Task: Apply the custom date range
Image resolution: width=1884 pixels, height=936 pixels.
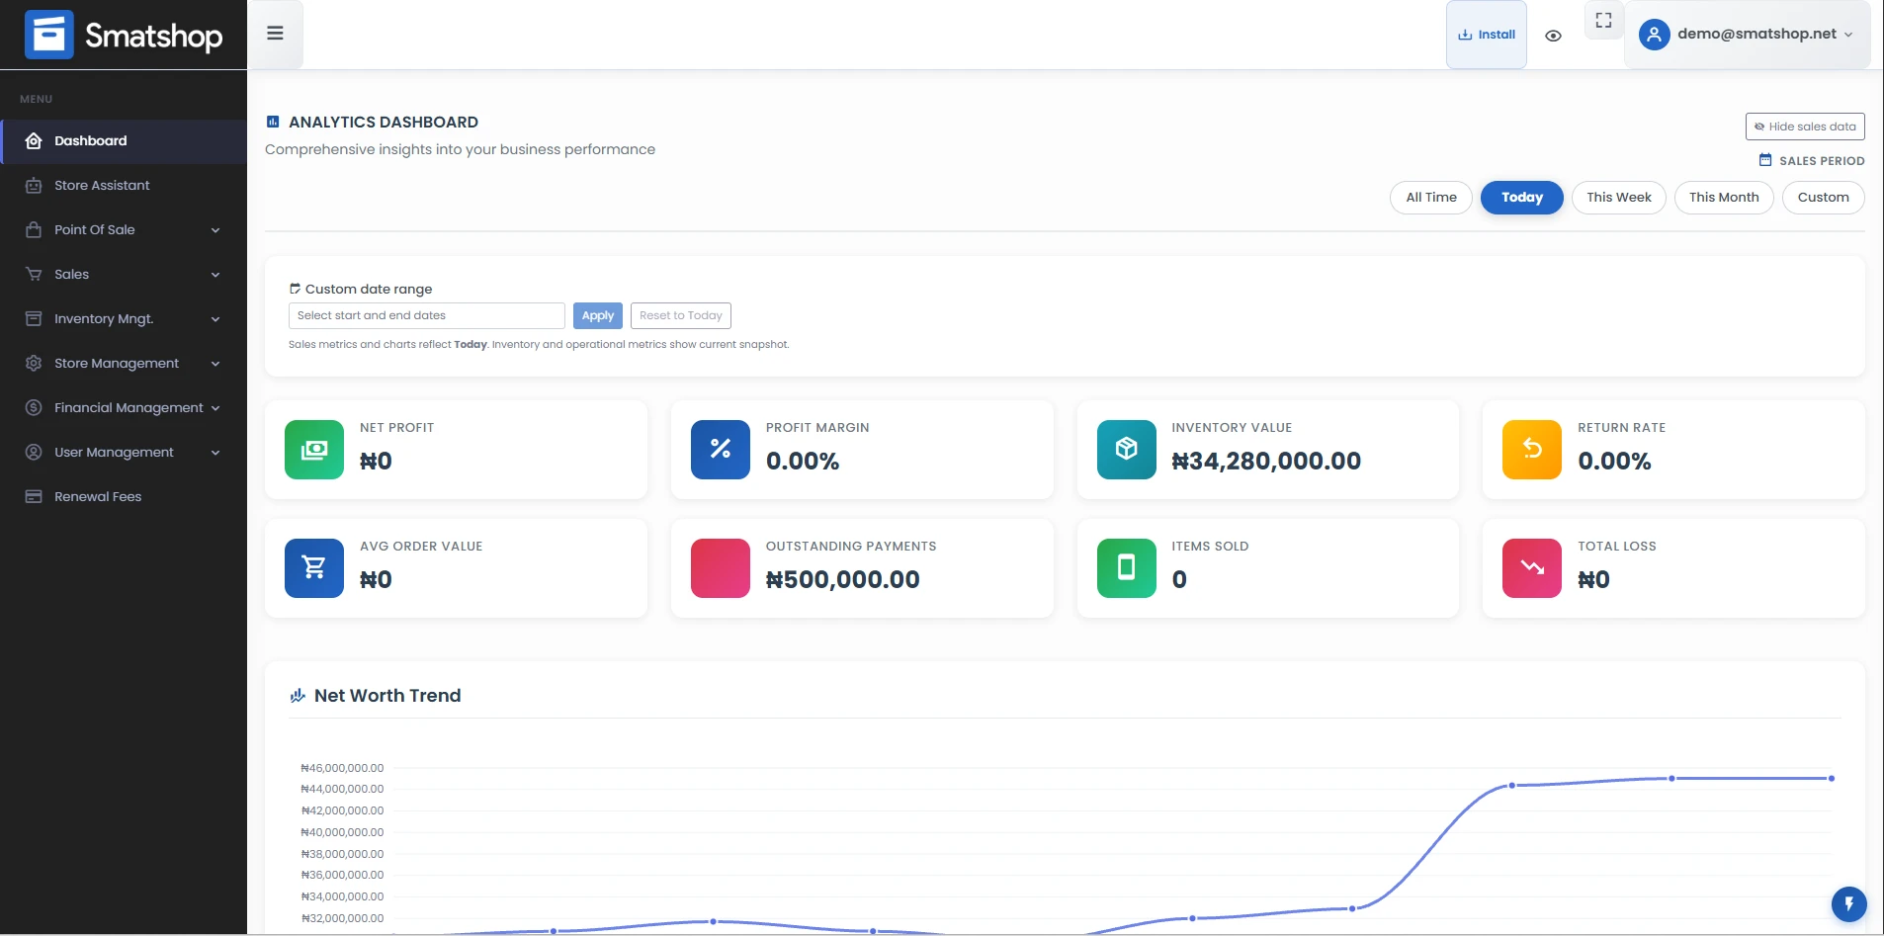Action: pos(597,315)
